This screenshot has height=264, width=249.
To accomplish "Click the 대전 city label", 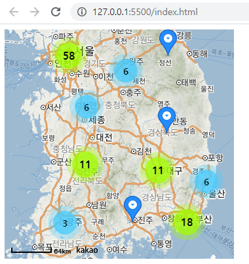I will [x=104, y=138].
